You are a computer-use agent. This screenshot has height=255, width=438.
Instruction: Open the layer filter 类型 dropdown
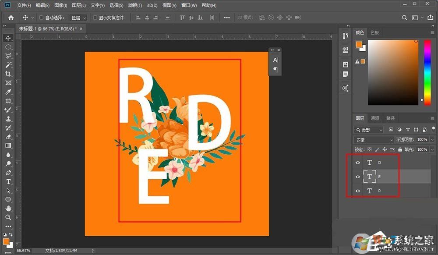click(x=368, y=130)
